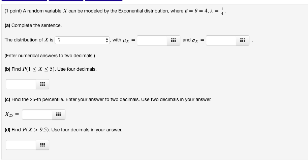Open the distribution of X dropdown showing '?'

pyautogui.click(x=82, y=40)
